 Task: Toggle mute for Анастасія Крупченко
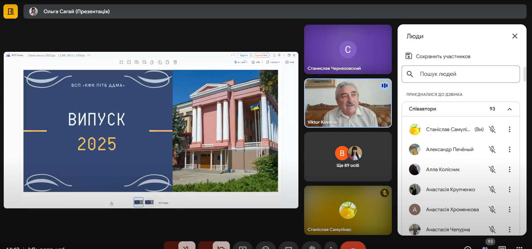click(492, 189)
